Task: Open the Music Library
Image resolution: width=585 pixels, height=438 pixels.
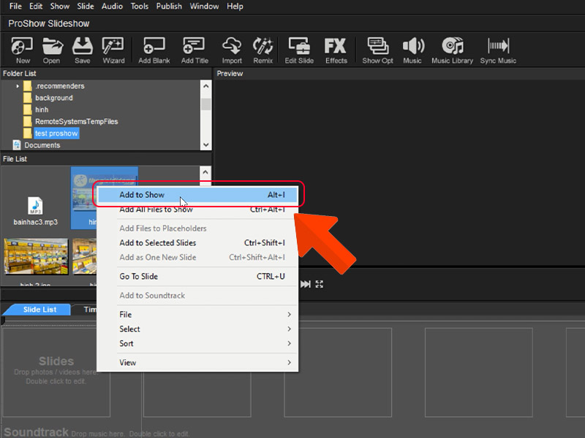Action: 451,50
